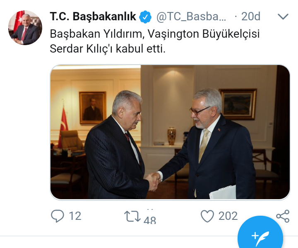Open the handshake photo in tweet
Screen dimensions: 298x248
click(170, 132)
